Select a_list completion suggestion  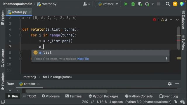click(101, 52)
